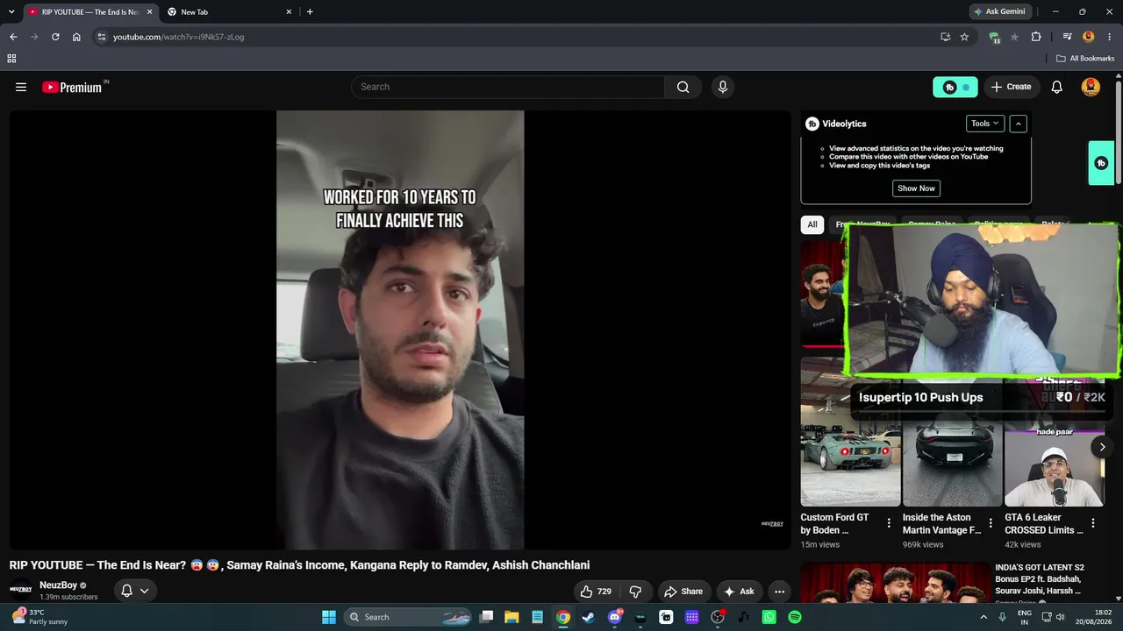Toggle the TubeBuddy switch in YouTube header
The image size is (1123, 631).
pyautogui.click(x=955, y=87)
